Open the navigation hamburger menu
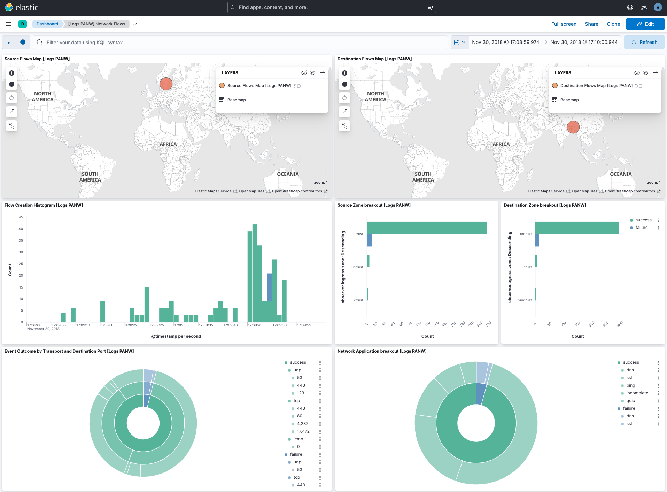The image size is (667, 492). click(9, 24)
